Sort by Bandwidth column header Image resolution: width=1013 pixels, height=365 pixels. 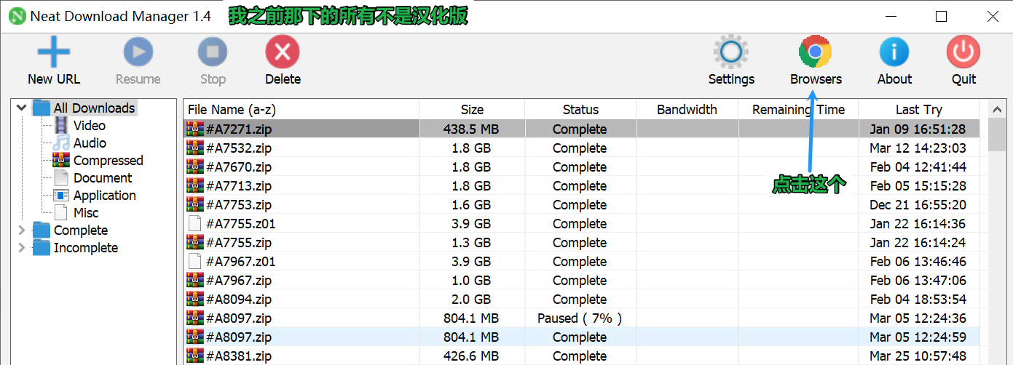point(687,110)
